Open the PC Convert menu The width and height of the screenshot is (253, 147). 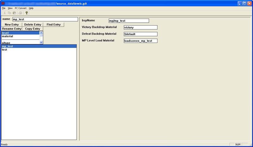click(21, 8)
